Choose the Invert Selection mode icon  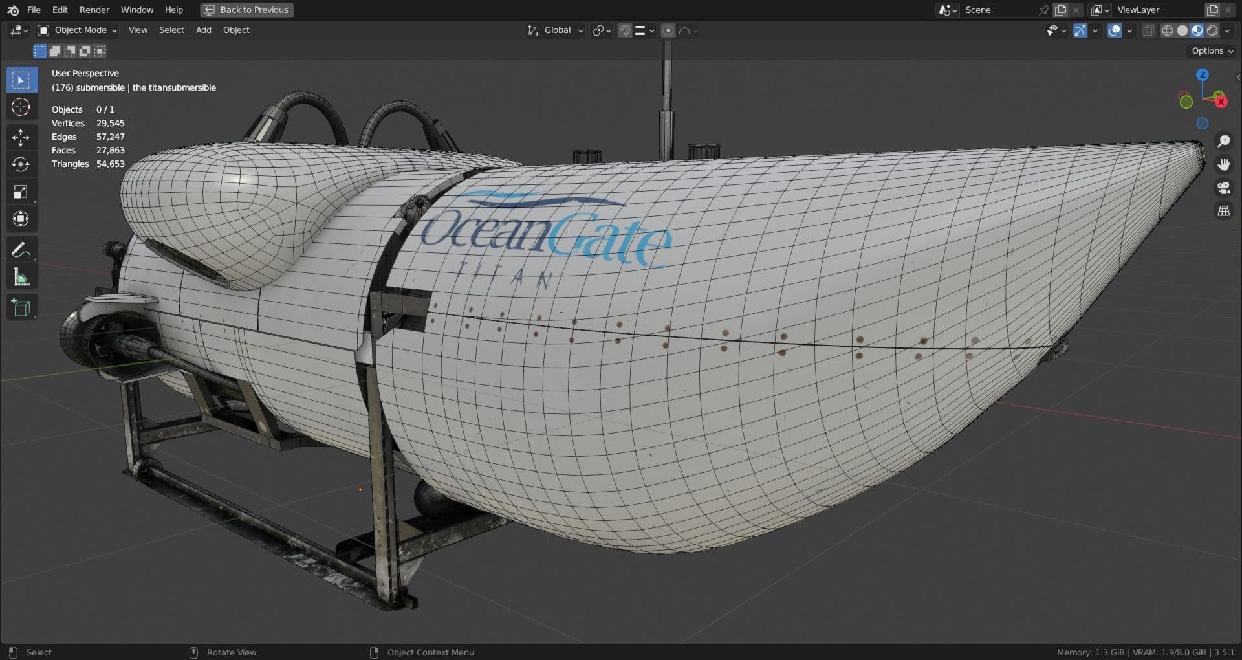(x=85, y=51)
